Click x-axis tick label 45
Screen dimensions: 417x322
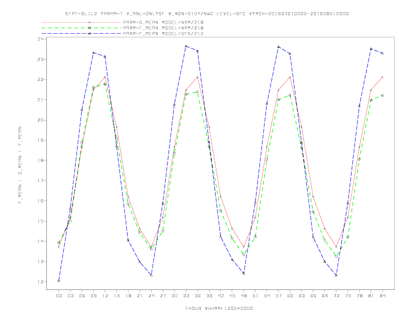232,296
